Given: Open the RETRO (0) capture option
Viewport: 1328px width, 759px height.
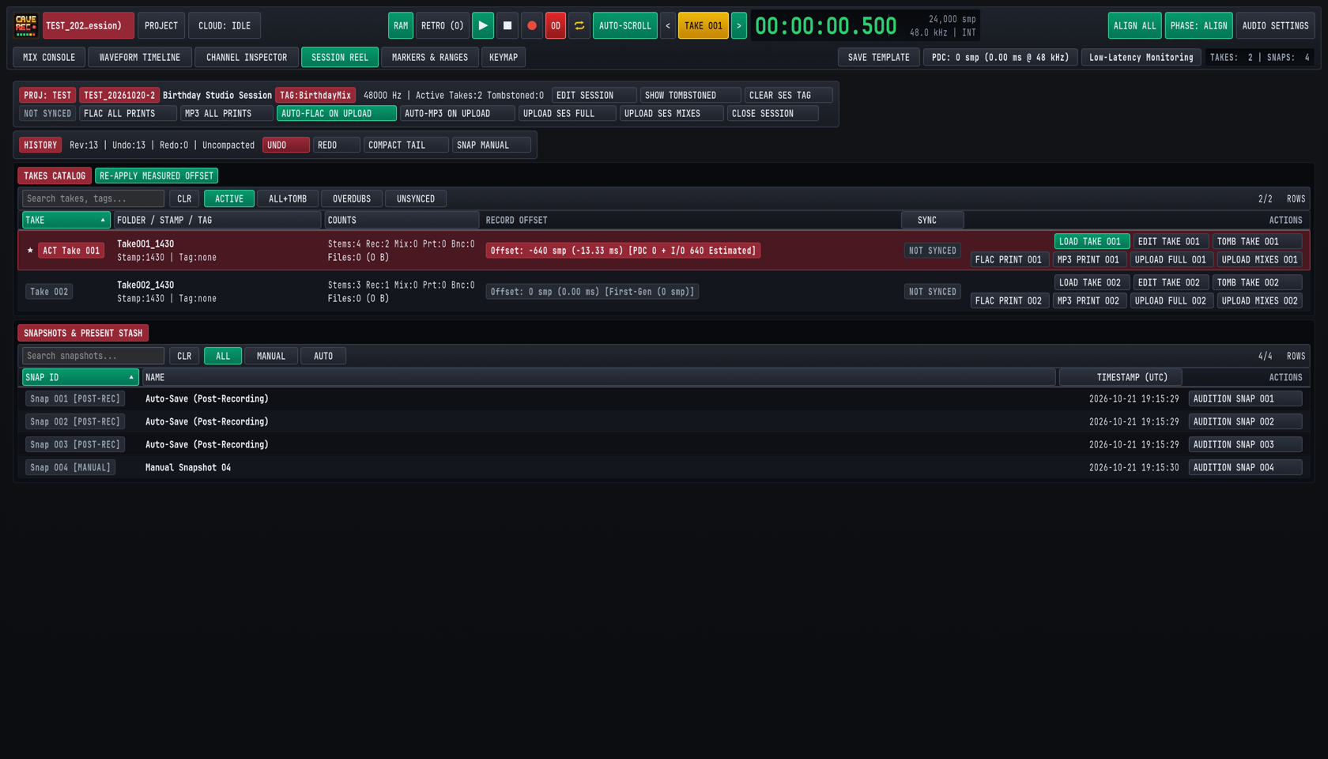Looking at the screenshot, I should [x=443, y=25].
